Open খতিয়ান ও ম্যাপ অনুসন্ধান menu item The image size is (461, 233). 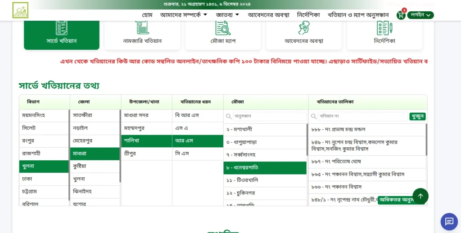pos(358,15)
